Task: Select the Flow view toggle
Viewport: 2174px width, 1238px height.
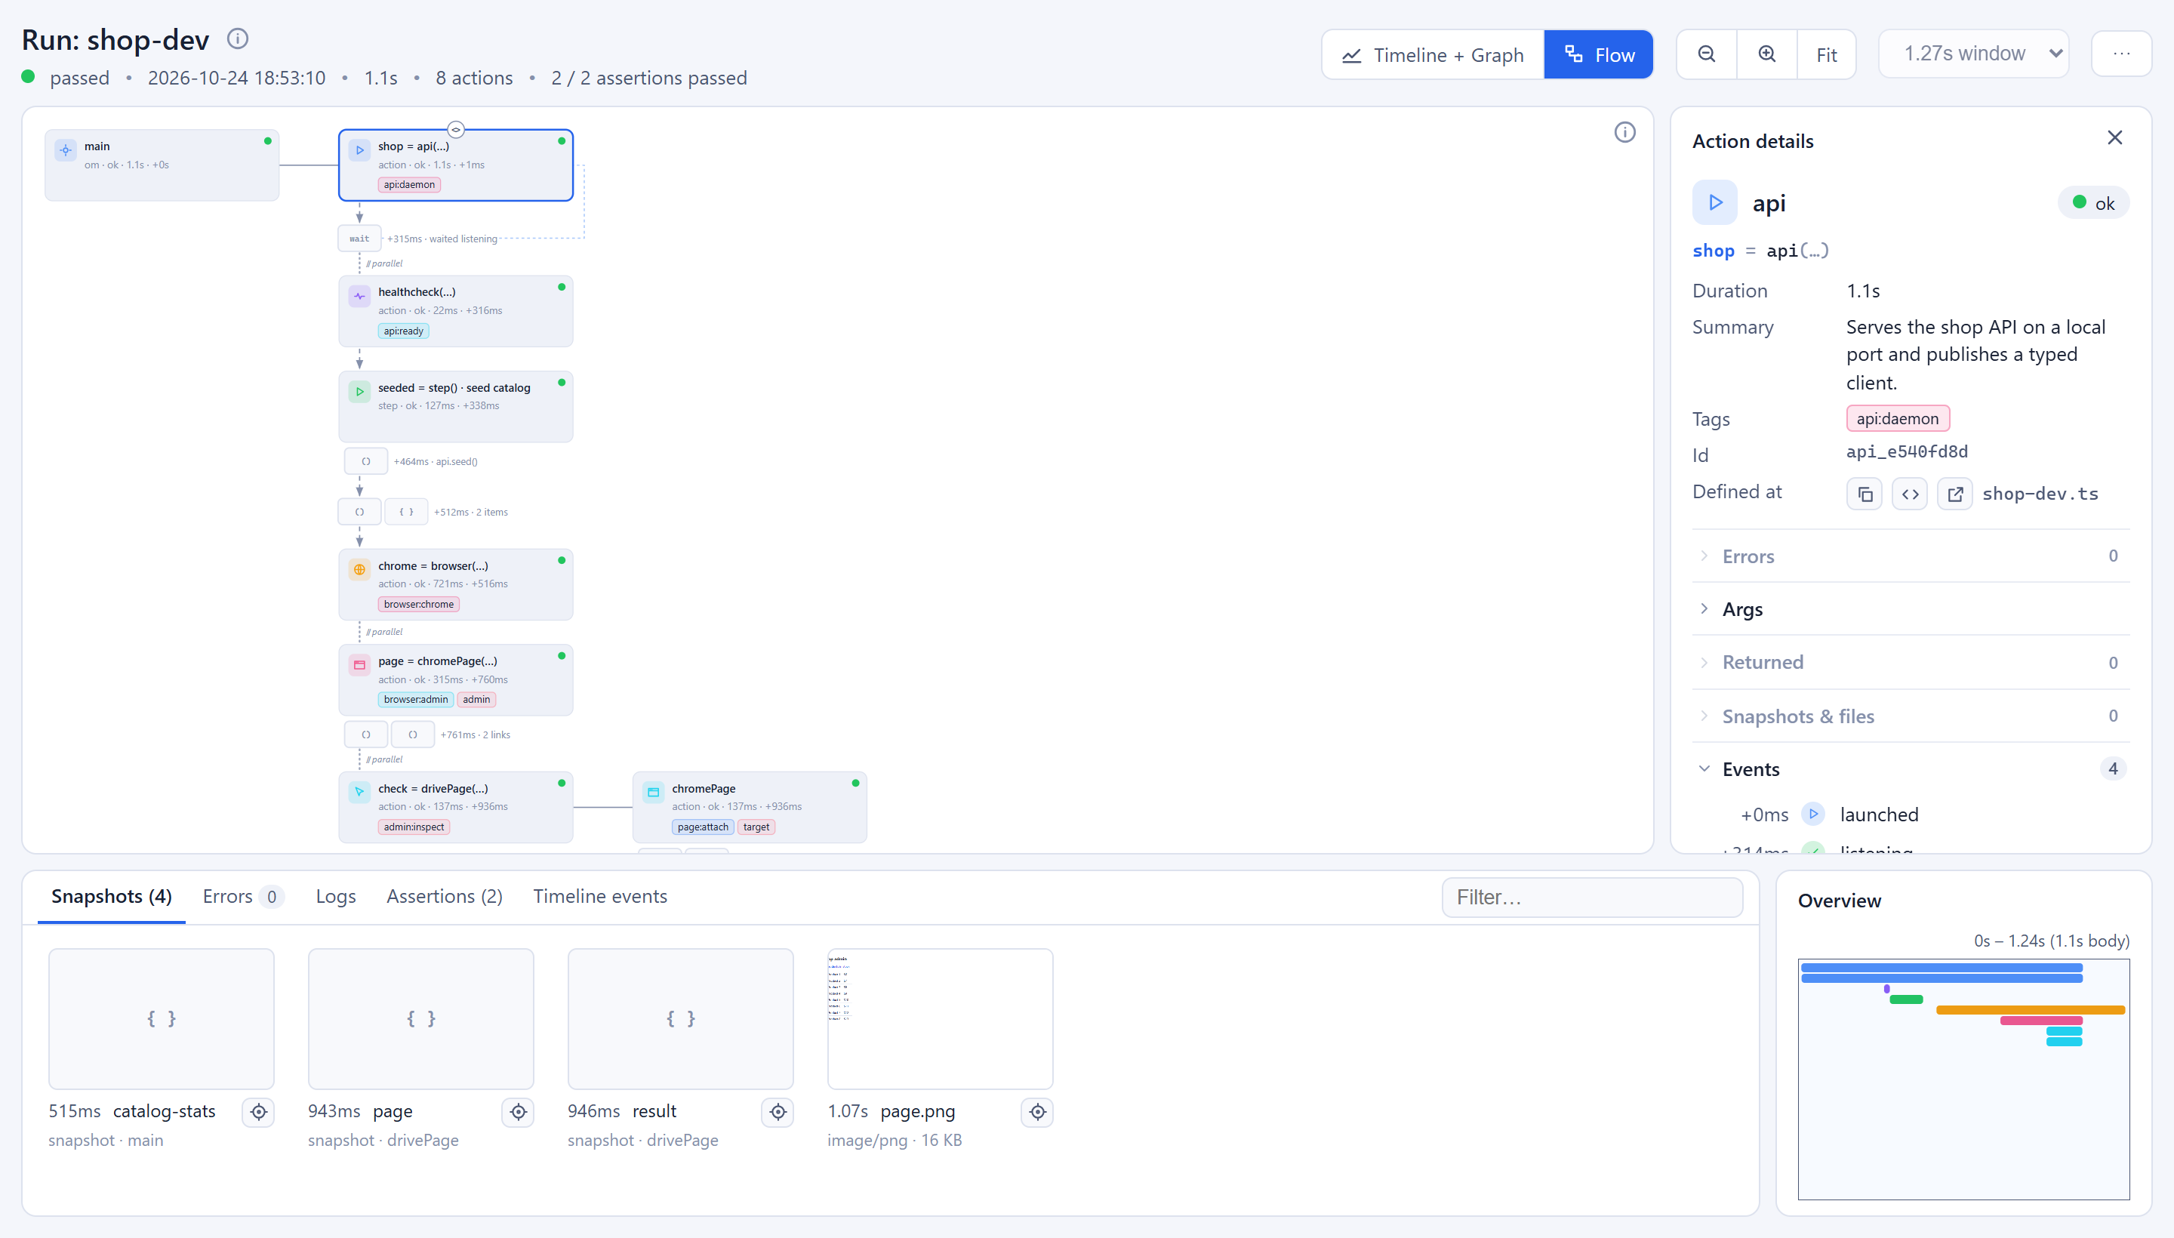Action: (1598, 54)
